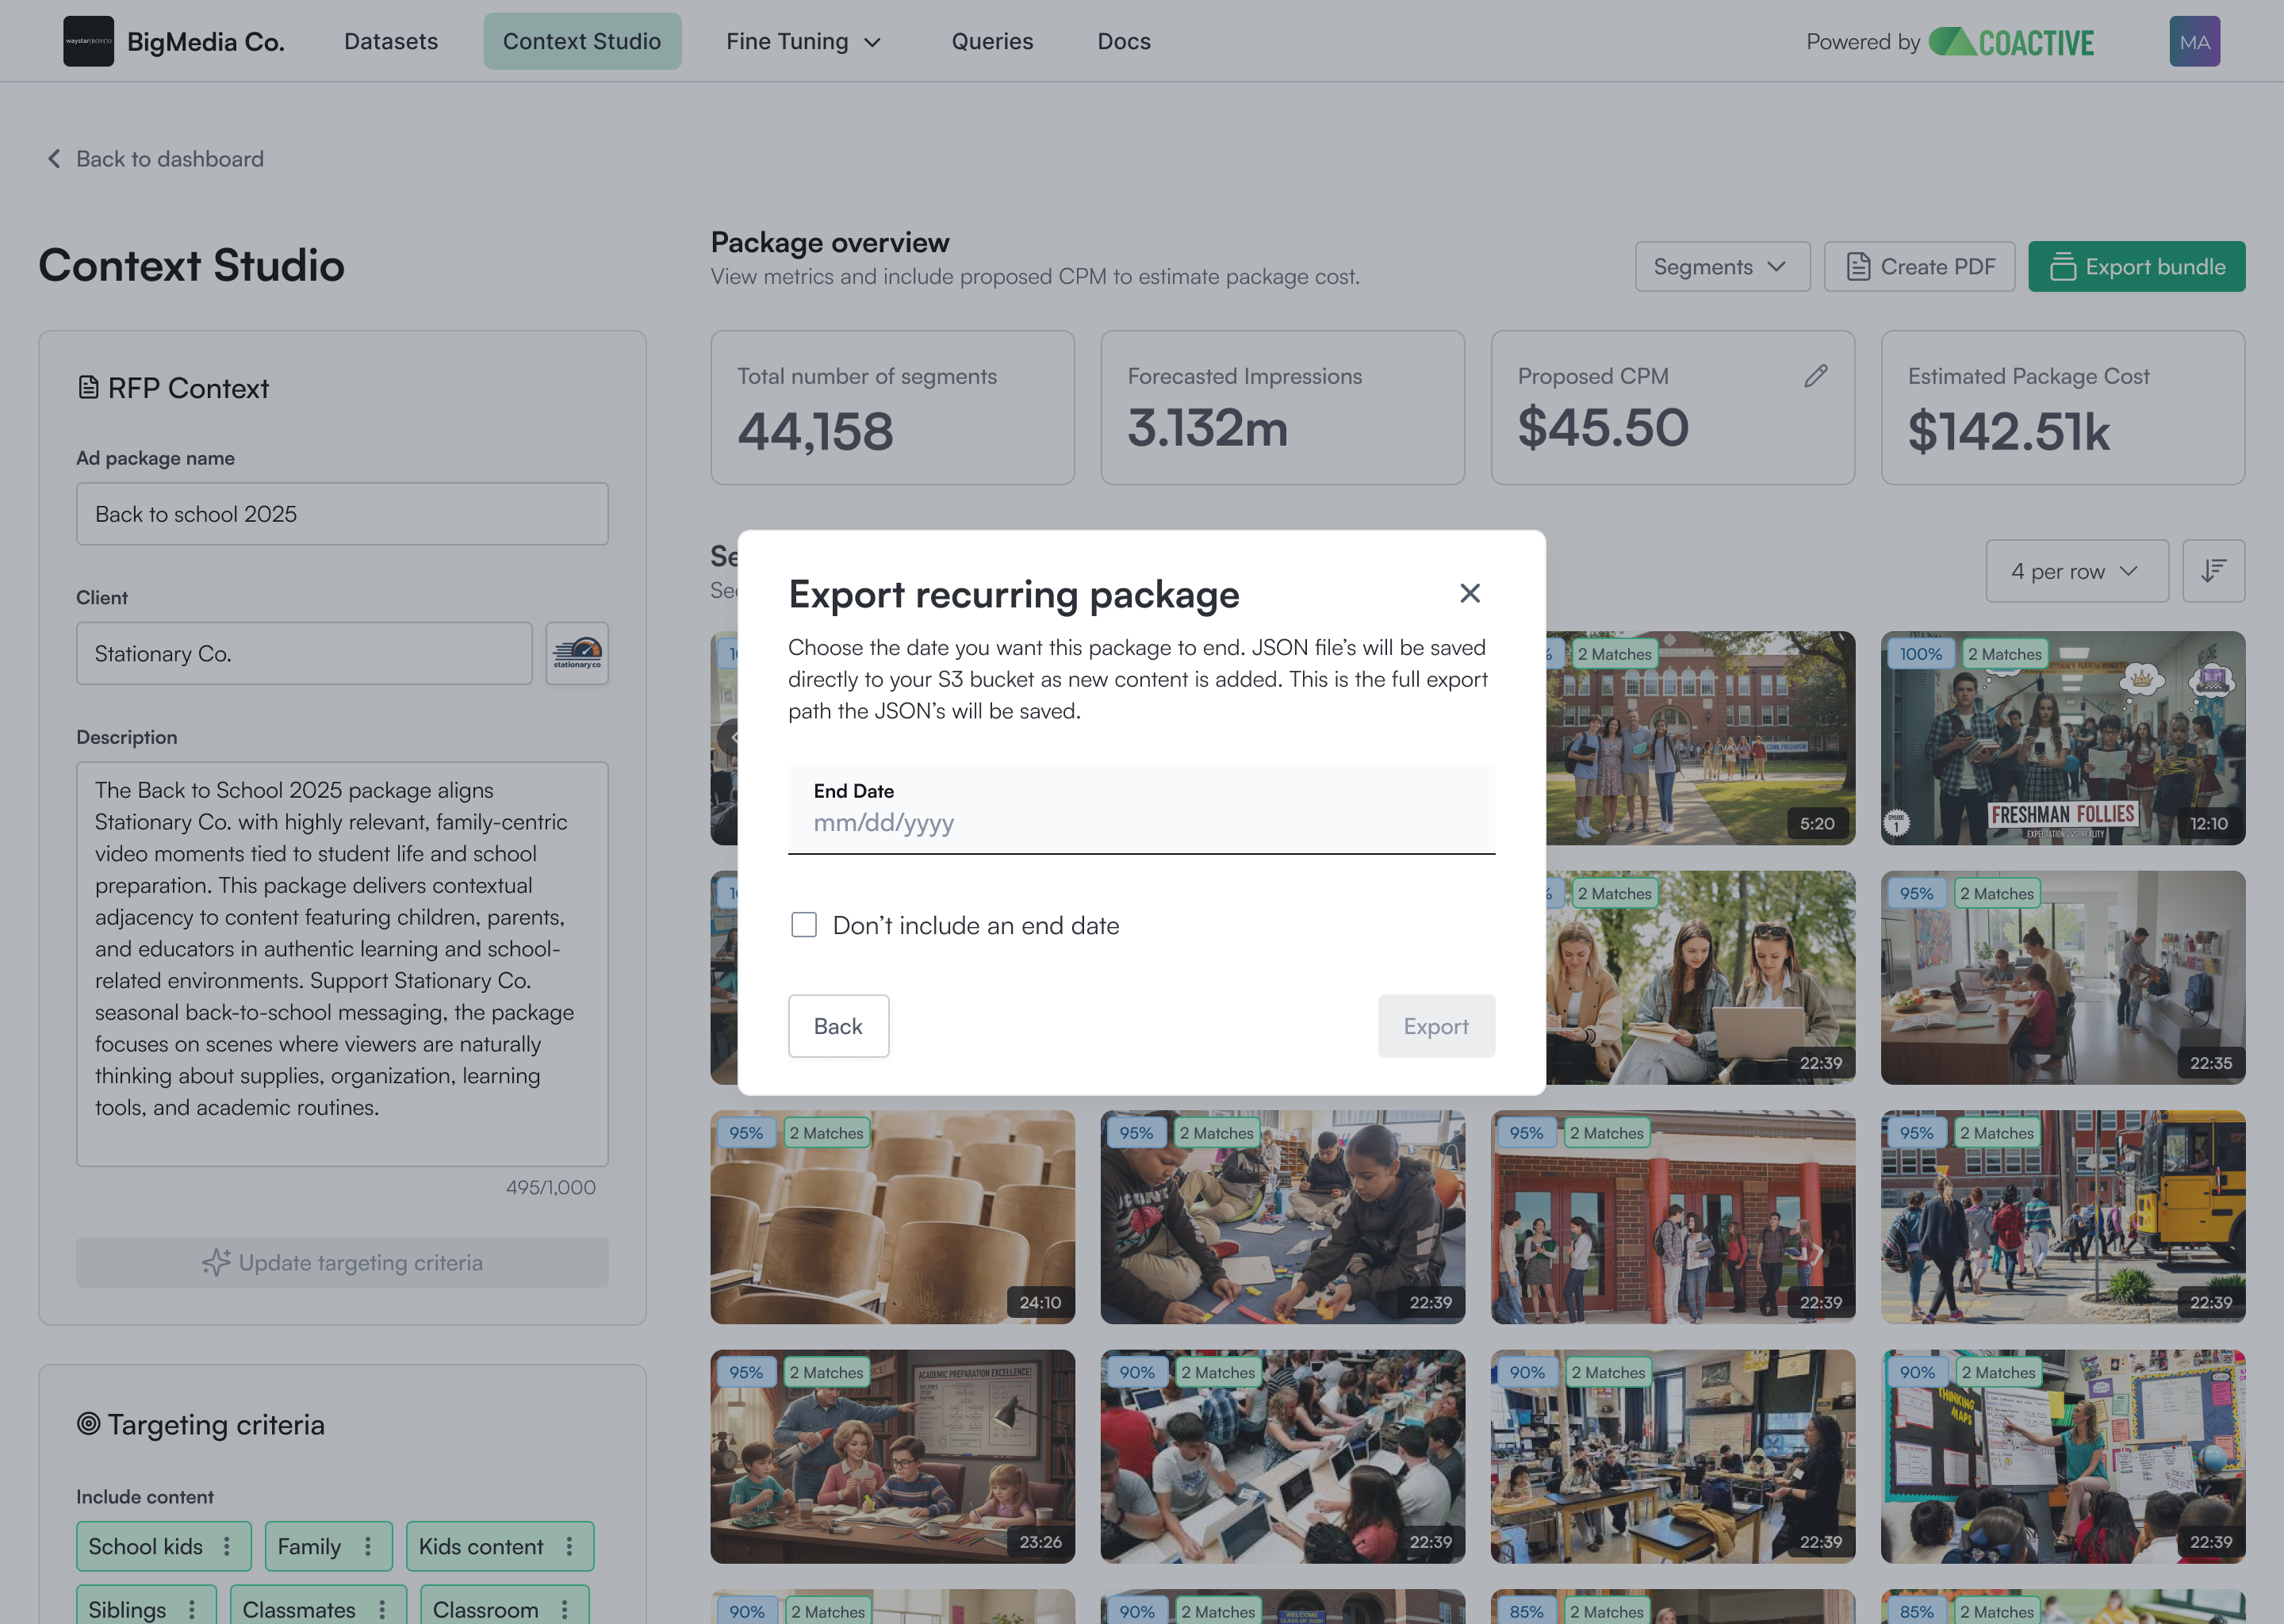Open the 4 per row dropdown

click(x=2076, y=571)
